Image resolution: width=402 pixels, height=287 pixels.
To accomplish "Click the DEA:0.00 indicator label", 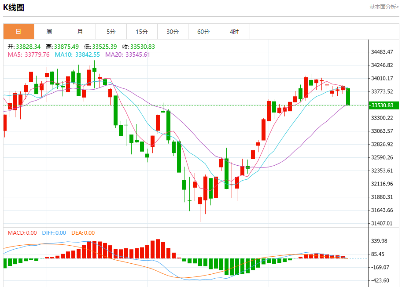I will pos(83,233).
